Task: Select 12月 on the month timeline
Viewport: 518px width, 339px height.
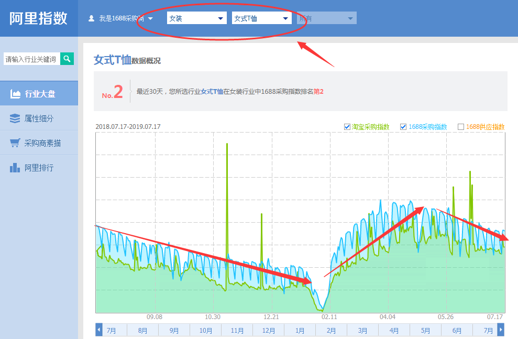Action: click(x=268, y=331)
